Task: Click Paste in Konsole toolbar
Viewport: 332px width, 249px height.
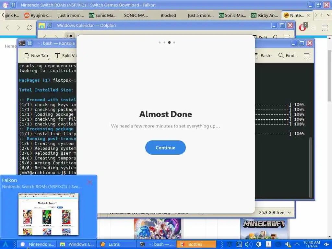Action: click(x=263, y=55)
